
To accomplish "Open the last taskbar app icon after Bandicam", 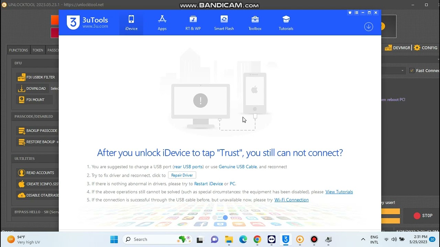I will [328, 239].
